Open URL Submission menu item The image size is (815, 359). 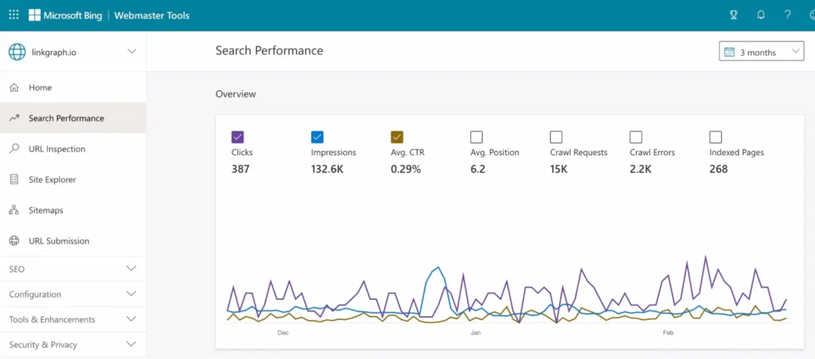coord(59,241)
